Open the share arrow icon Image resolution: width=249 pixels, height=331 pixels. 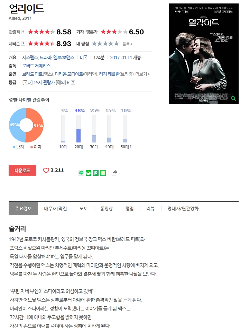114,173
